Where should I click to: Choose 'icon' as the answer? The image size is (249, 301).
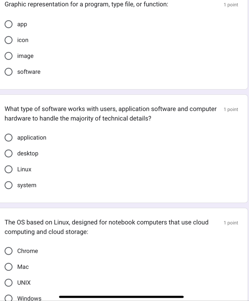9,40
